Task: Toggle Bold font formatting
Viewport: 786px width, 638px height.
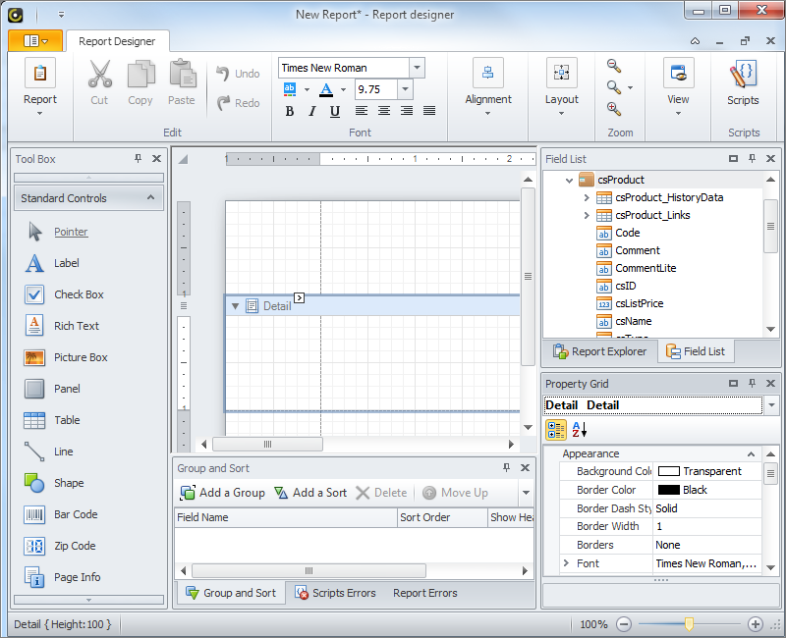Action: point(289,111)
